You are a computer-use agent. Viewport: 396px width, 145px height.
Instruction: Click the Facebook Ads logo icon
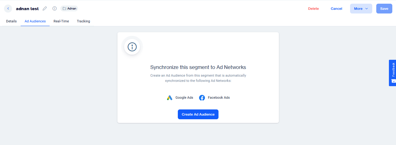tap(202, 98)
